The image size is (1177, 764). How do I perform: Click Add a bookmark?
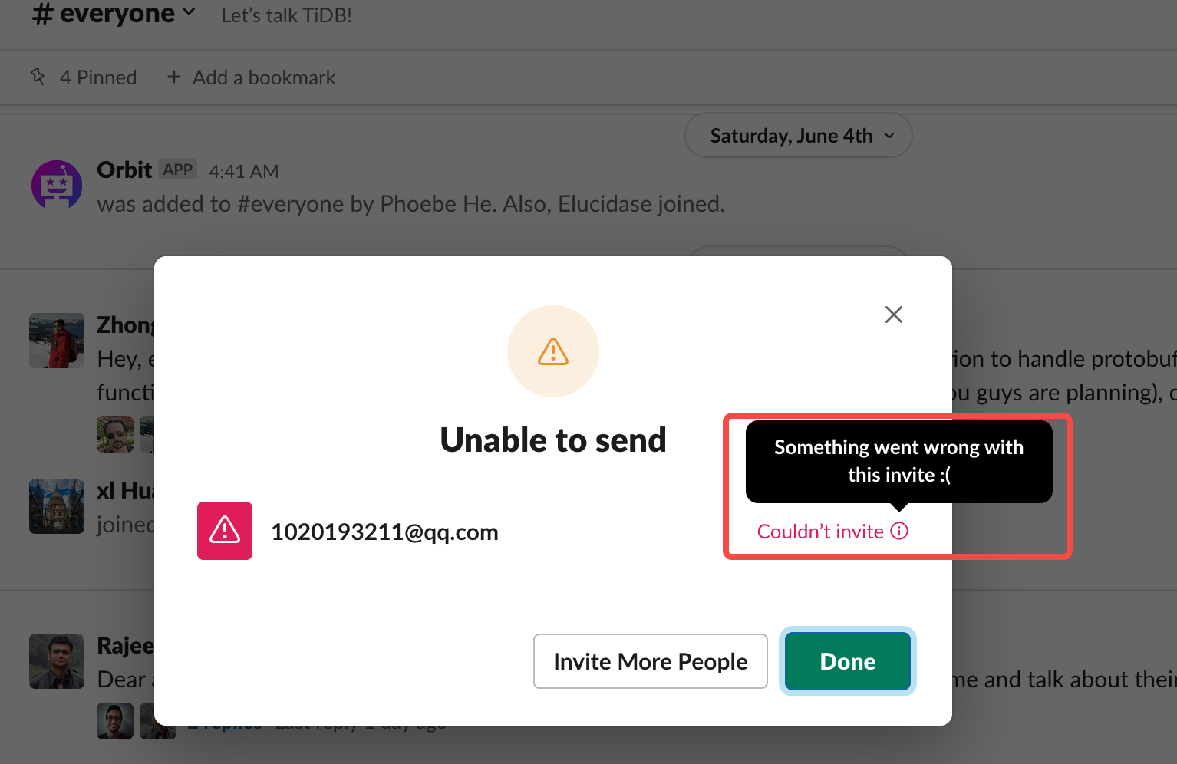click(252, 77)
